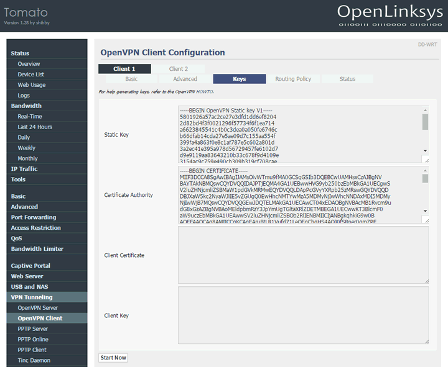Open Captive Portal page

pos(47,266)
